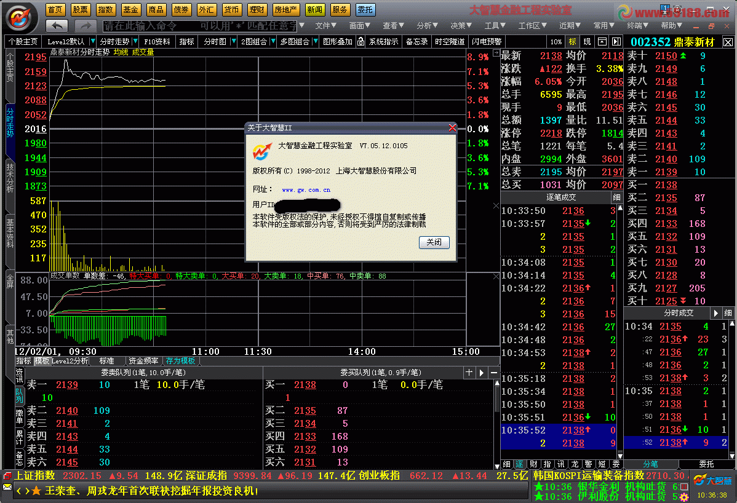Open the 分析 menu
737x503 pixels.
tap(428, 25)
